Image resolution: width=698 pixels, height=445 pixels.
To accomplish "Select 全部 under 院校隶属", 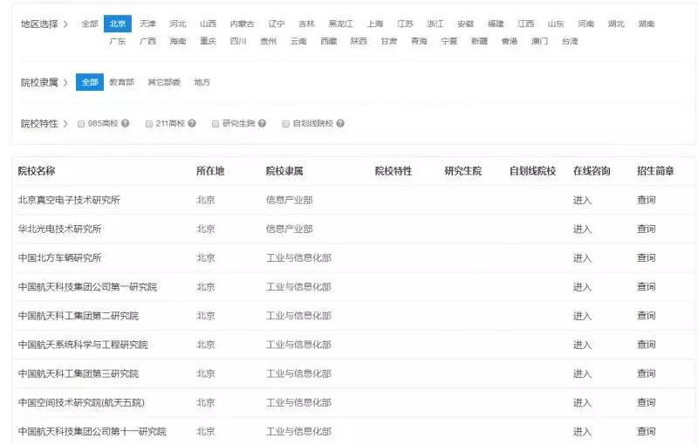I will (x=90, y=82).
